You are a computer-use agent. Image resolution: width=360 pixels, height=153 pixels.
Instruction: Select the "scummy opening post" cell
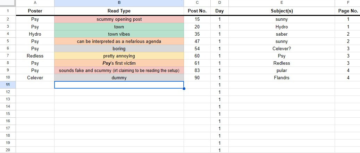pos(119,19)
